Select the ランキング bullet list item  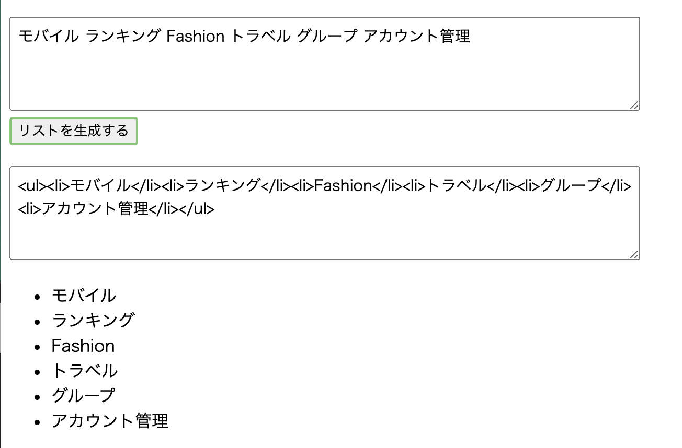[93, 320]
